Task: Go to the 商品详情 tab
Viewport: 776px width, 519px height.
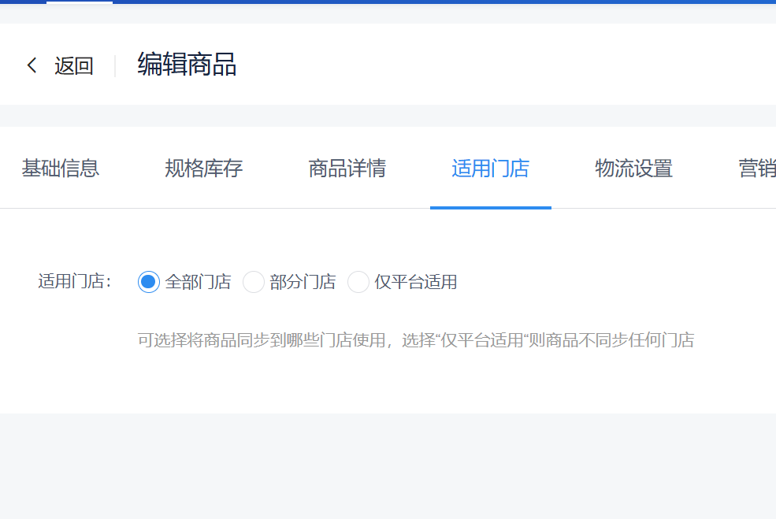Action: tap(347, 169)
